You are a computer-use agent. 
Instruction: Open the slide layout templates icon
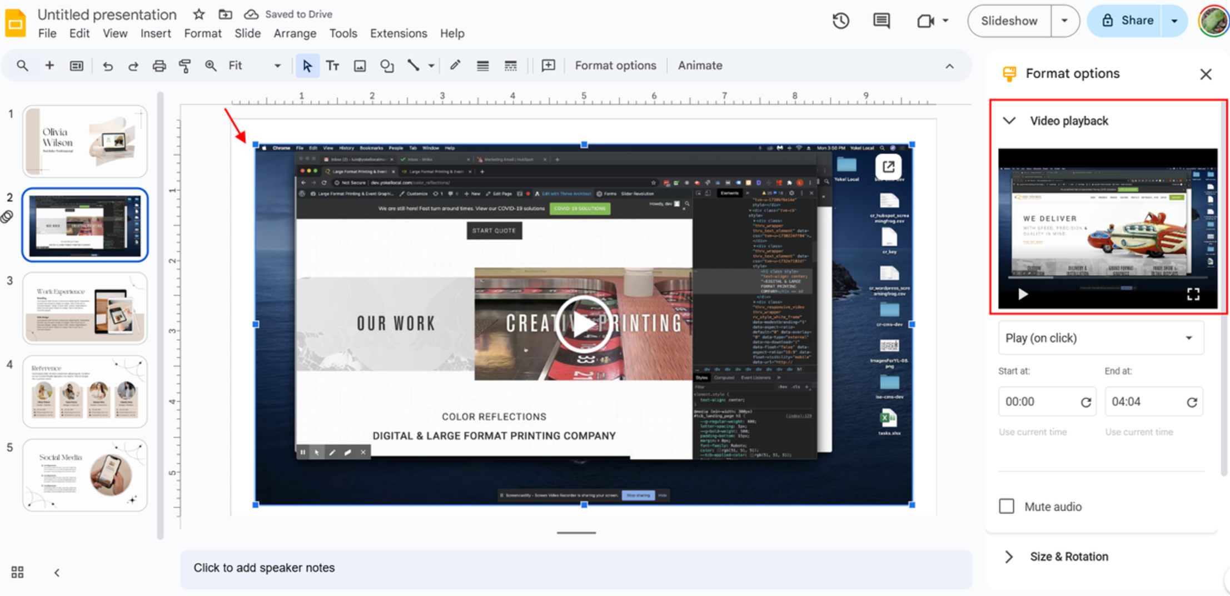click(x=76, y=66)
